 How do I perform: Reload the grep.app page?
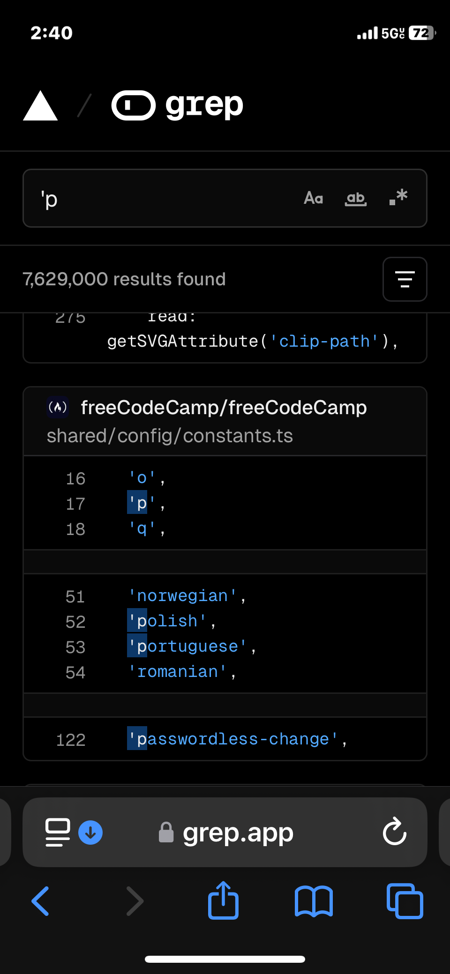(x=394, y=832)
